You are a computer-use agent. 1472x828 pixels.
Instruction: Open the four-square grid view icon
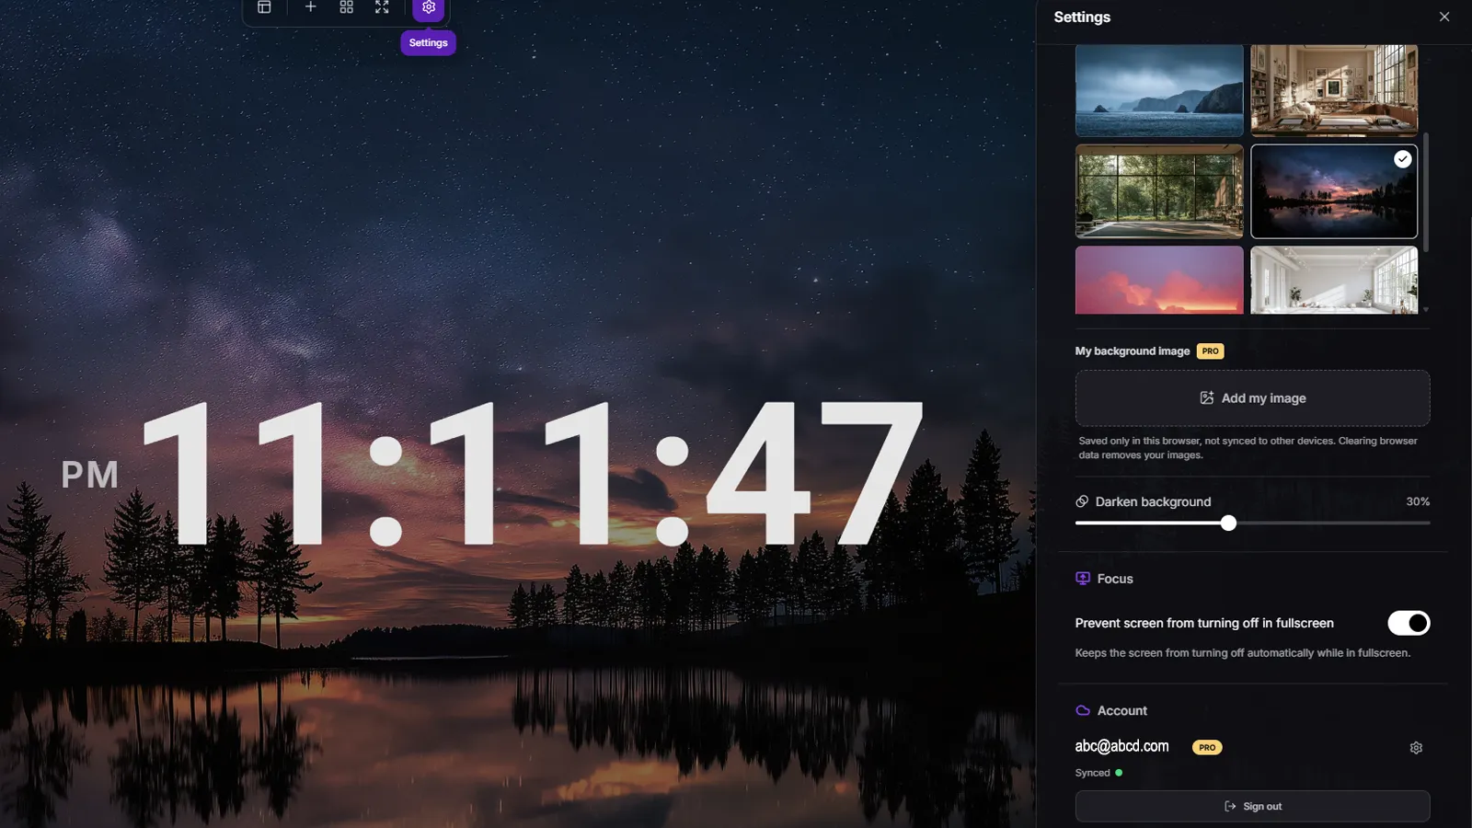[346, 7]
